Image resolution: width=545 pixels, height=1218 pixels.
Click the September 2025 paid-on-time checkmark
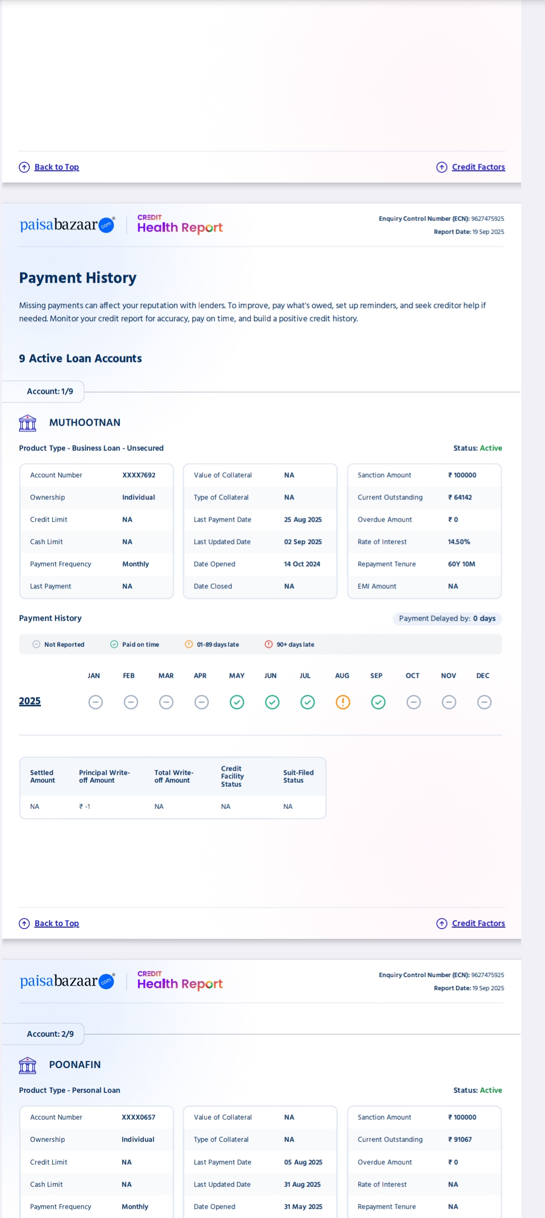[x=378, y=702]
